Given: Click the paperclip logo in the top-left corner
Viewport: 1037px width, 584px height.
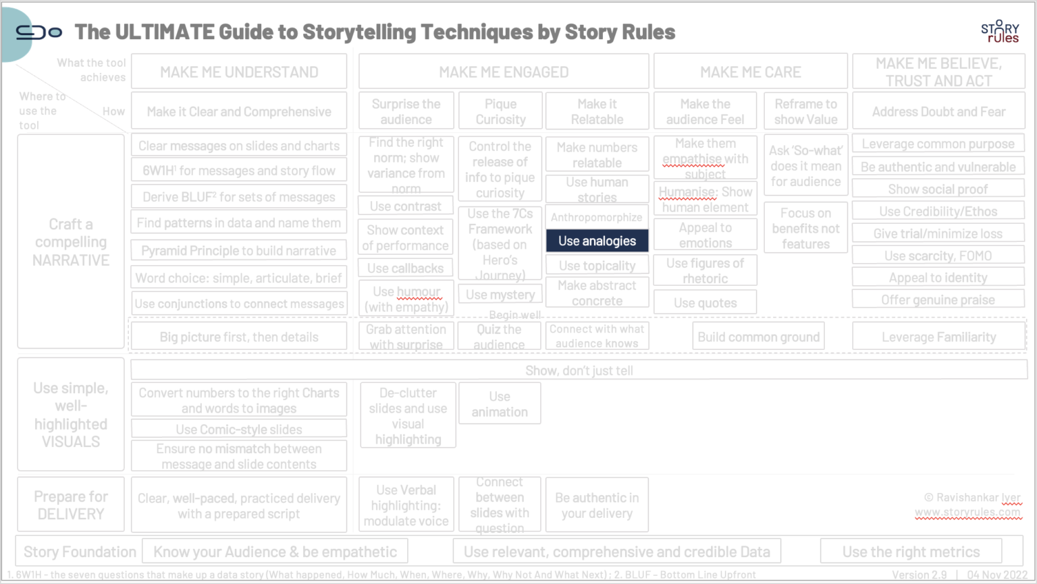Looking at the screenshot, I should 38,32.
